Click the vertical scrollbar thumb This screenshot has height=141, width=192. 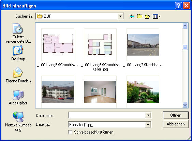pyautogui.click(x=185, y=47)
